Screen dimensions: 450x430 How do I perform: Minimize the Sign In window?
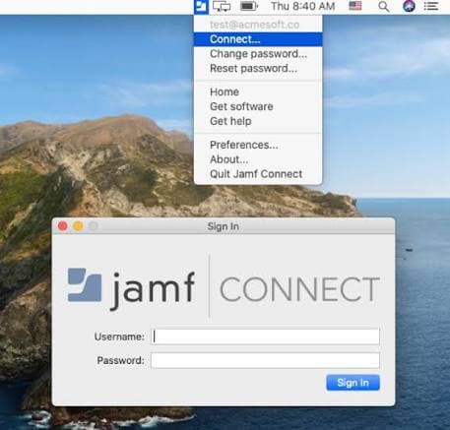(78, 226)
